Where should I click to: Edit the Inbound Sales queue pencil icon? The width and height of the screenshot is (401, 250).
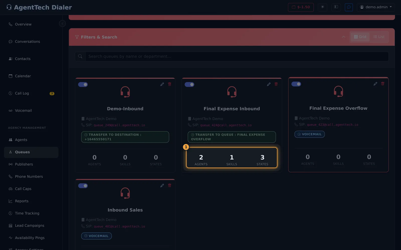click(162, 185)
